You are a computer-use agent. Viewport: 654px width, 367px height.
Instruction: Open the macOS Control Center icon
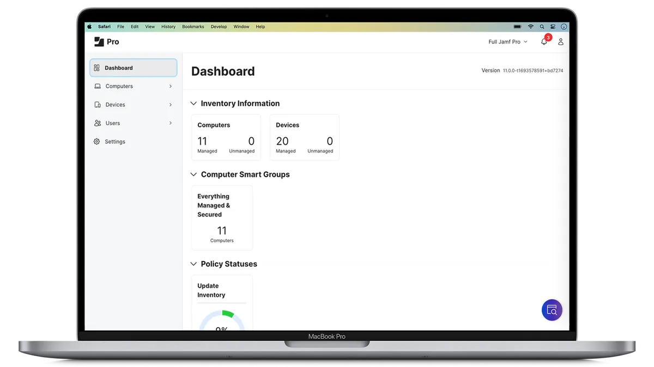553,27
